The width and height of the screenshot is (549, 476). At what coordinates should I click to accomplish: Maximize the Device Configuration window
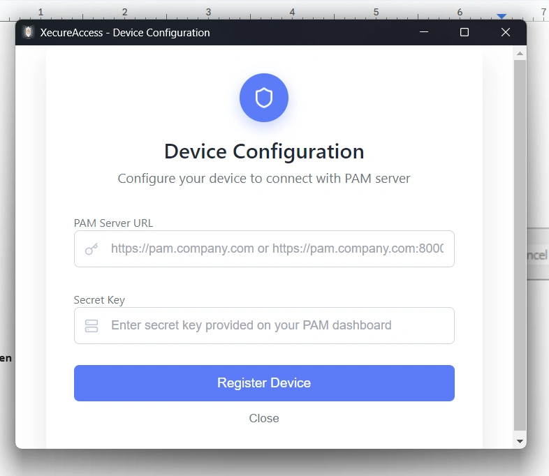[464, 32]
